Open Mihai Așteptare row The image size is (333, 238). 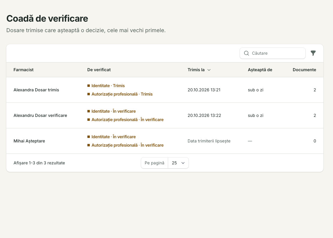point(165,141)
